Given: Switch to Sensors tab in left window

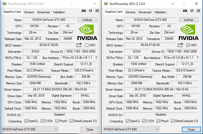Looking at the screenshot, I should tap(29, 12).
